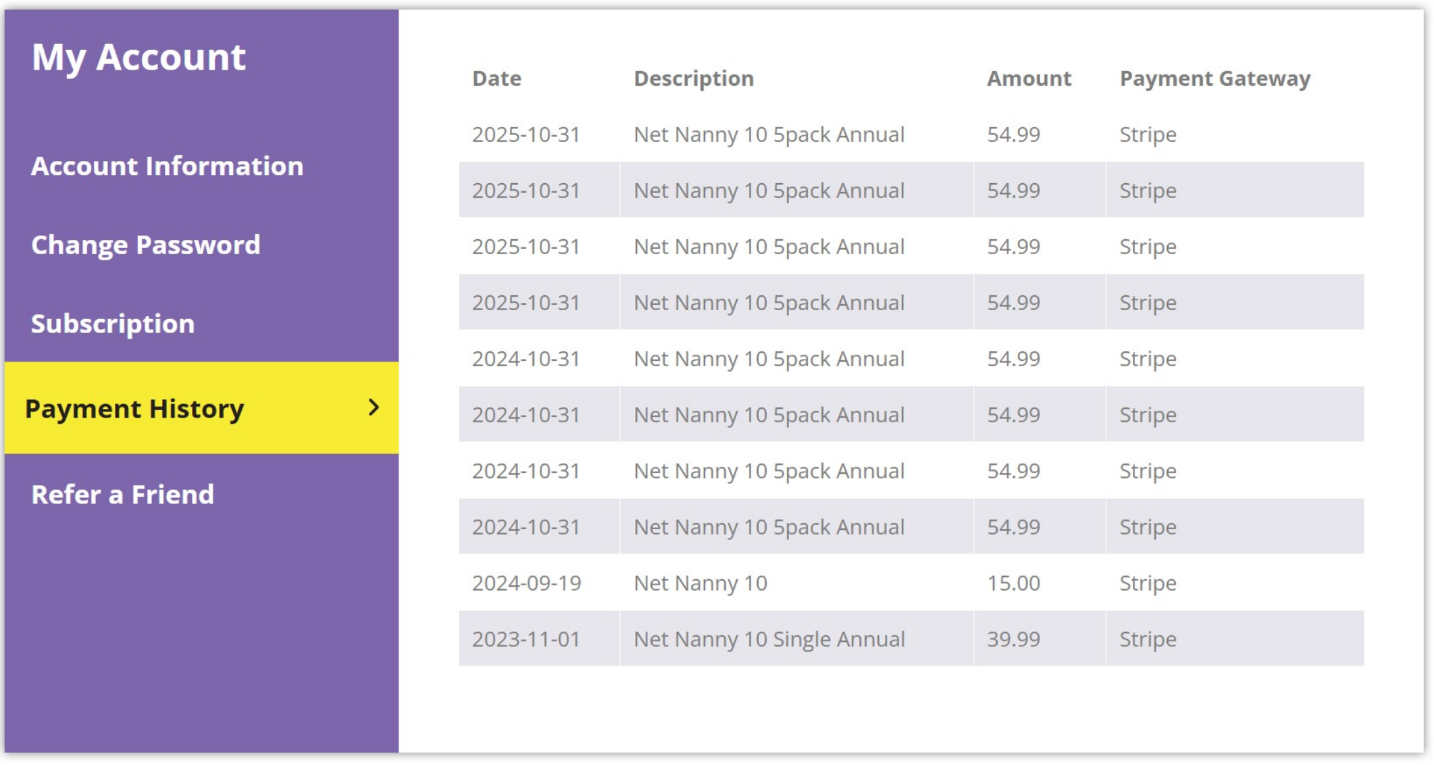
Task: Click the Payment Gateway column header
Action: tap(1213, 78)
